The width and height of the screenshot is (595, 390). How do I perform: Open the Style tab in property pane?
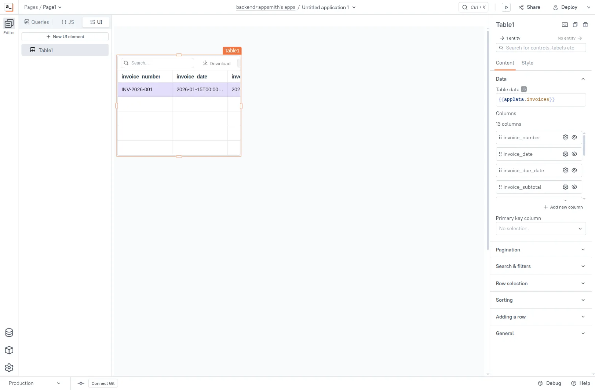click(527, 63)
